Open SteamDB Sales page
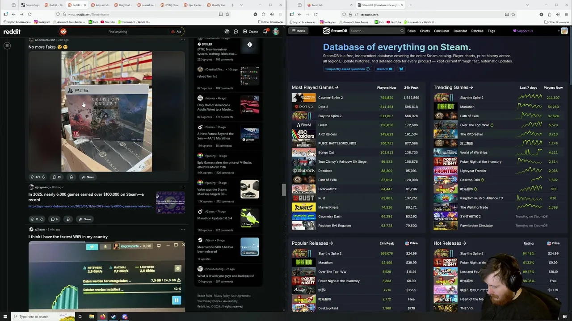 pyautogui.click(x=411, y=31)
